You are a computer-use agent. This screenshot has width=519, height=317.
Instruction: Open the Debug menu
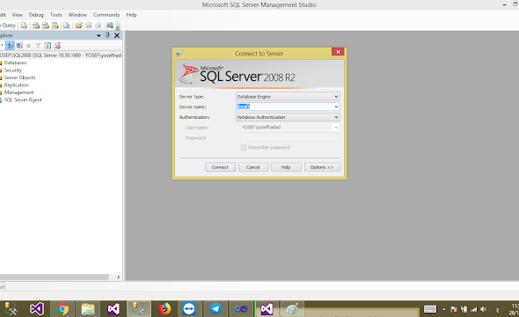coord(36,15)
